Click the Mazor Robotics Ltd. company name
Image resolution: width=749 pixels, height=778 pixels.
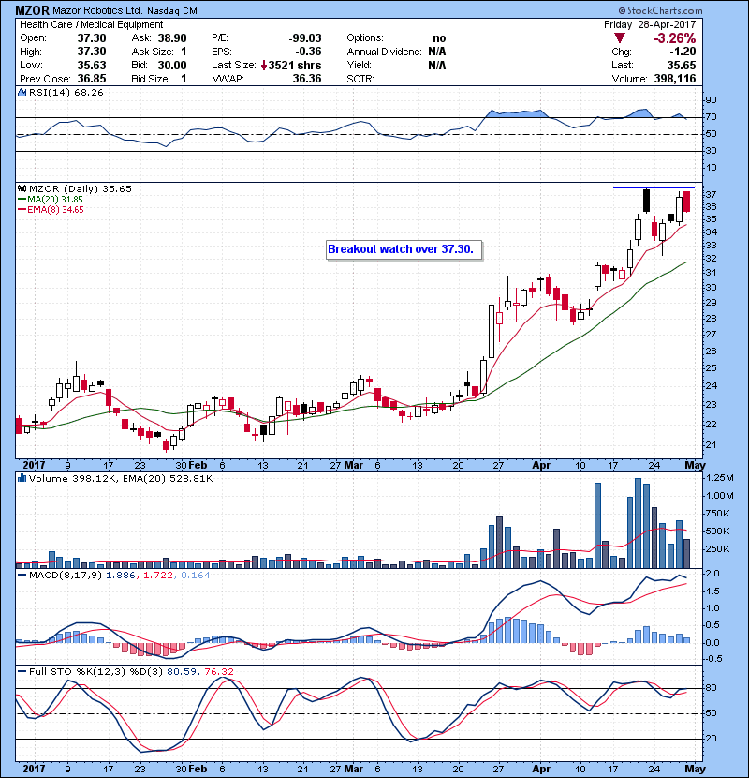tap(97, 11)
